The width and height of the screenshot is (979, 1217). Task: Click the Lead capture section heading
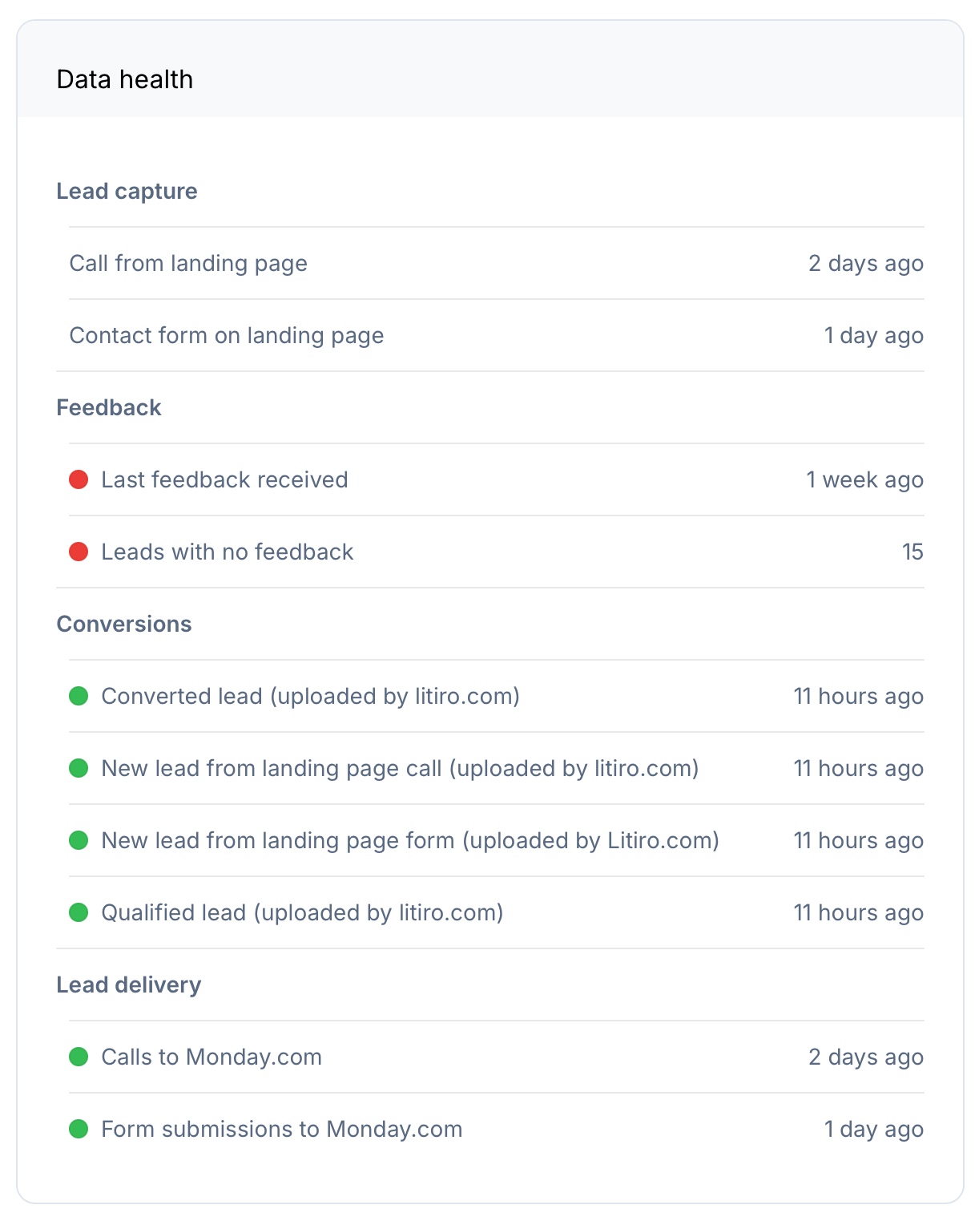[x=127, y=191]
